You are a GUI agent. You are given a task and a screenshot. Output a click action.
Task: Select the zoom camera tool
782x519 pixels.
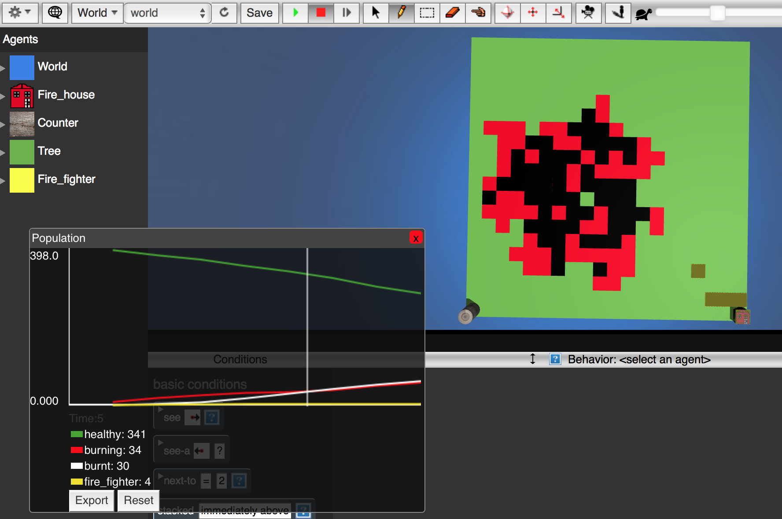coord(559,13)
